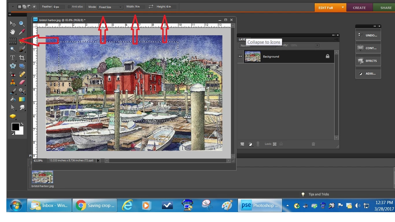
Task: Select the Zoom magnifier tool
Action: click(22, 24)
